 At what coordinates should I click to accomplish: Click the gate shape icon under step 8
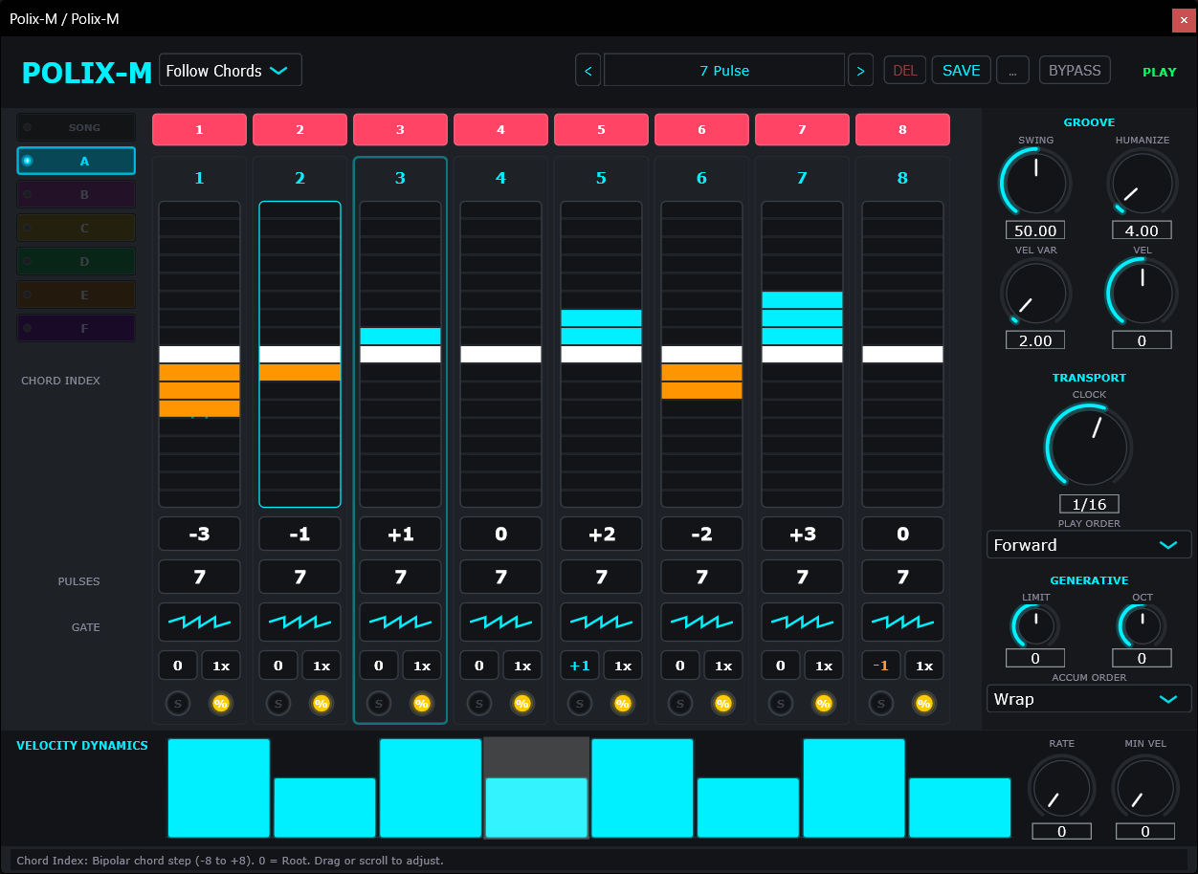point(902,622)
